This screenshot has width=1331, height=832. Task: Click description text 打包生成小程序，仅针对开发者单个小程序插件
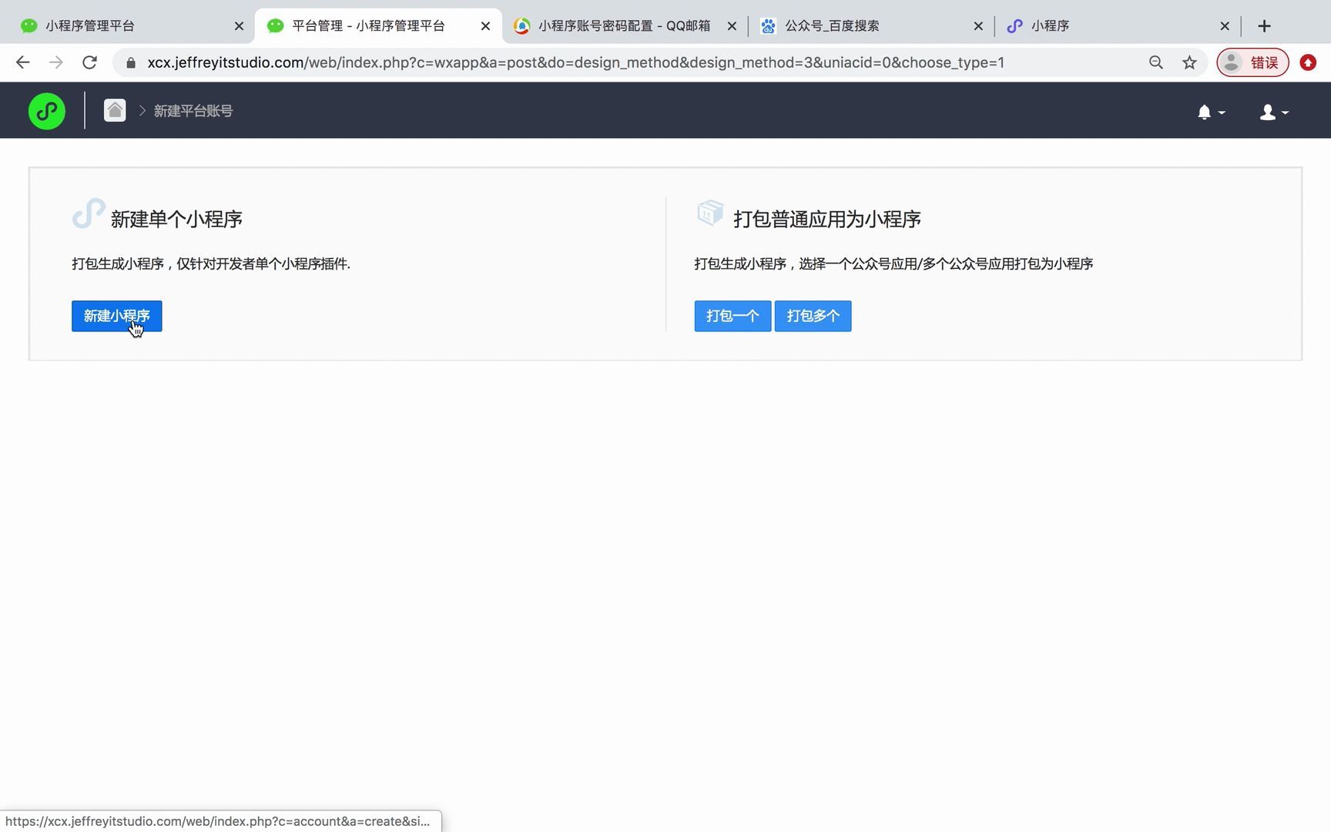pyautogui.click(x=211, y=264)
